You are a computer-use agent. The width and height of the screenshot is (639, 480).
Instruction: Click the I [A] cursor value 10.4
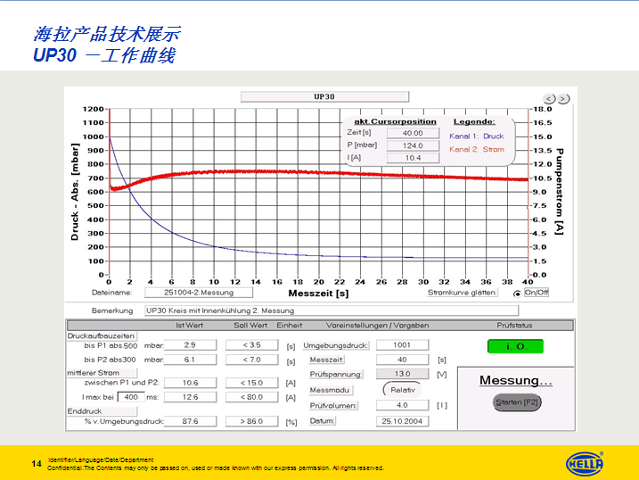pos(413,158)
